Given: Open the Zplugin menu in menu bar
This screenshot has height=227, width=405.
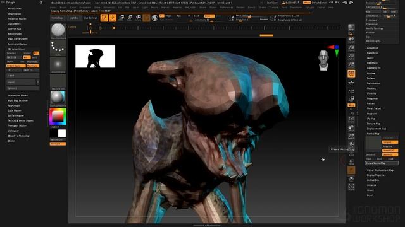Looking at the screenshot, I should pyautogui.click(x=309, y=8).
